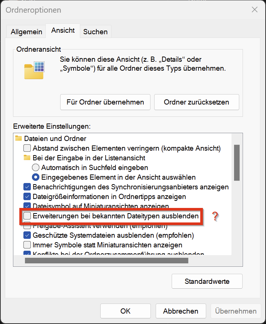Viewport: 266px width, 324px height.
Task: Click the Für Ordner übernehmen button
Action: [x=105, y=102]
